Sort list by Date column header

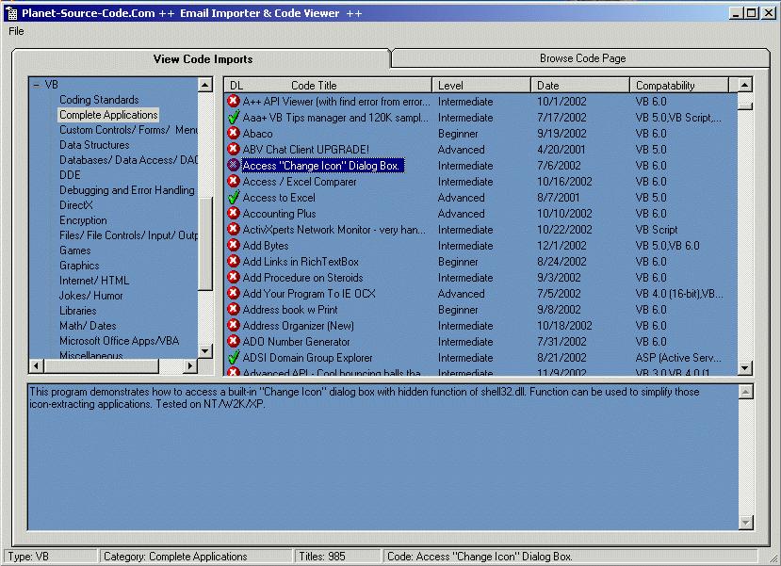(548, 86)
